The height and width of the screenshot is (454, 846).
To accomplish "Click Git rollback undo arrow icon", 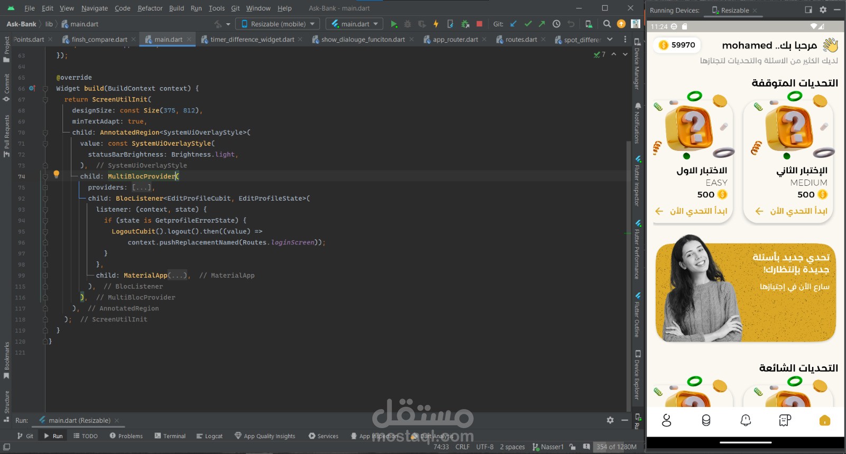I will point(571,24).
